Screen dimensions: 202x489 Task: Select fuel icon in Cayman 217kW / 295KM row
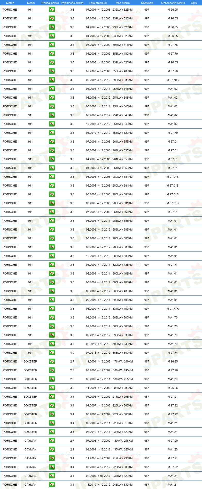(52, 458)
